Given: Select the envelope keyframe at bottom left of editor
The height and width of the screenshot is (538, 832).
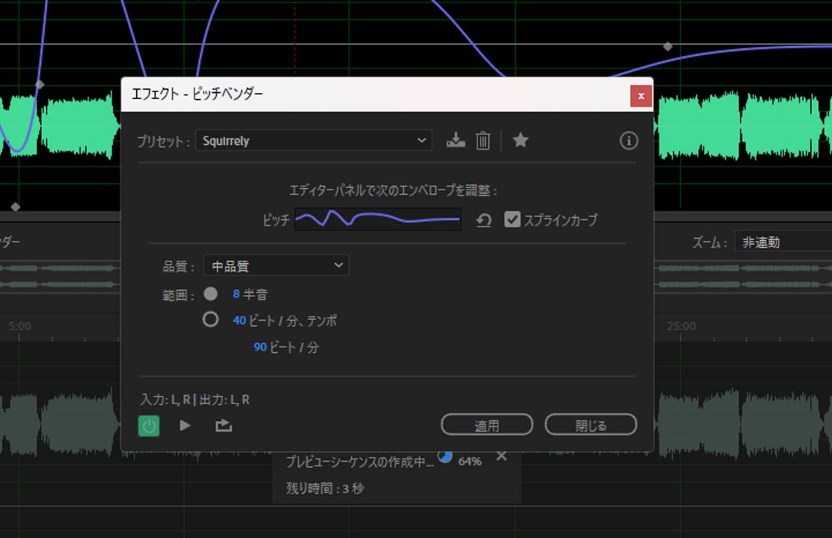Looking at the screenshot, I should pyautogui.click(x=15, y=207).
